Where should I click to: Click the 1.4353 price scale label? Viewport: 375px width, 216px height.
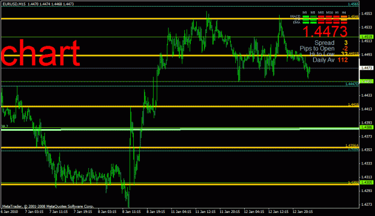click(367, 150)
